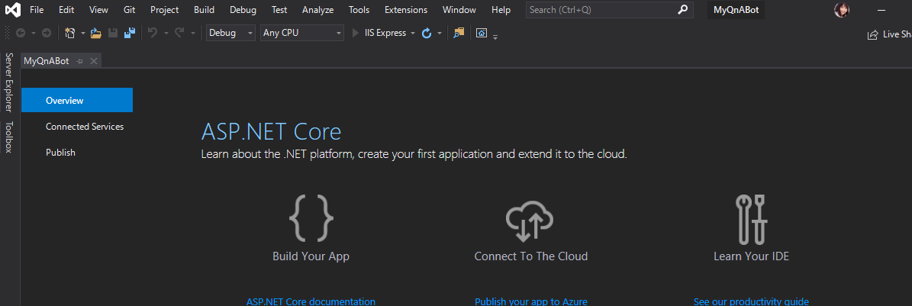Click the Save All icon
The height and width of the screenshot is (306, 912).
[x=130, y=33]
